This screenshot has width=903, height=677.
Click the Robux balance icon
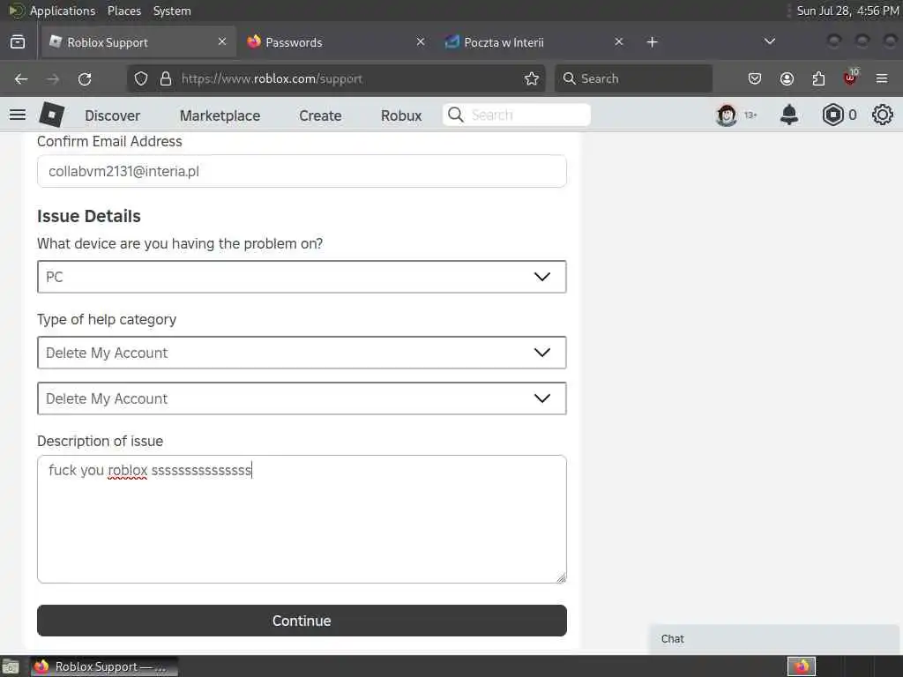832,115
